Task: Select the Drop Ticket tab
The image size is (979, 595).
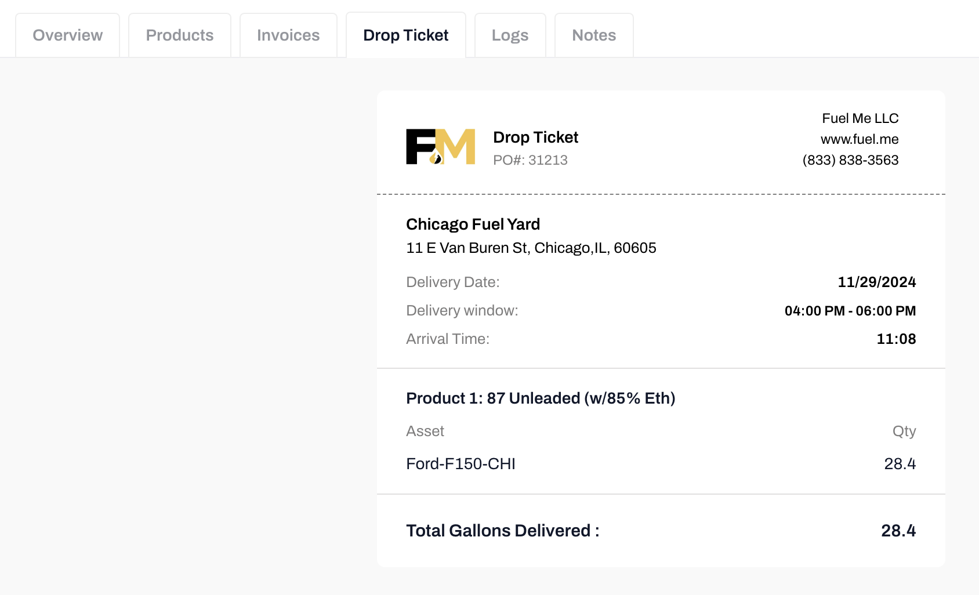Action: (405, 35)
